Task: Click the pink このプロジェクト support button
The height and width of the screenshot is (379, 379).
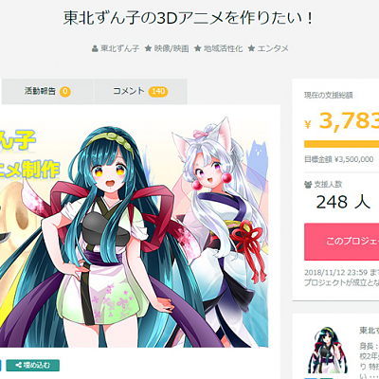Action: pos(342,242)
